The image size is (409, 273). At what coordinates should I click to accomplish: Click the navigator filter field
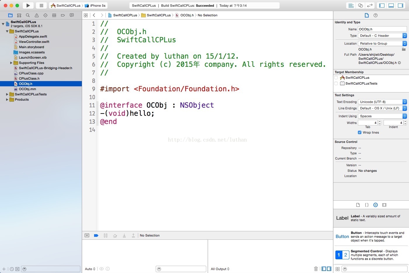click(51, 269)
